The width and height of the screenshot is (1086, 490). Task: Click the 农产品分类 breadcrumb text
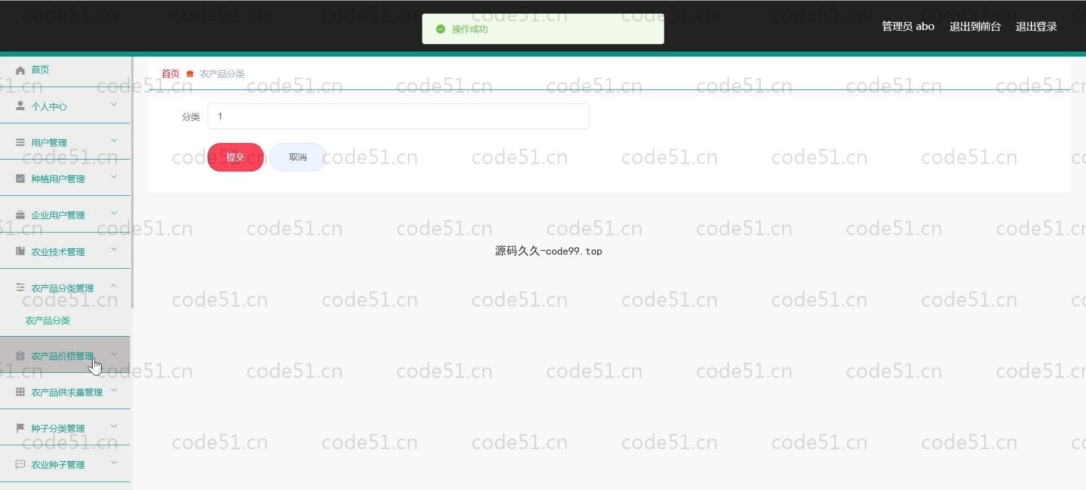click(x=222, y=74)
